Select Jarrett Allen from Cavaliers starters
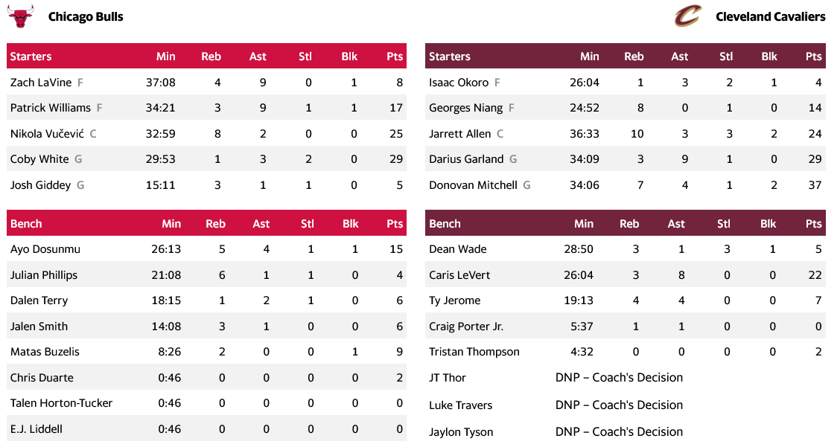This screenshot has width=840, height=444. click(x=460, y=134)
